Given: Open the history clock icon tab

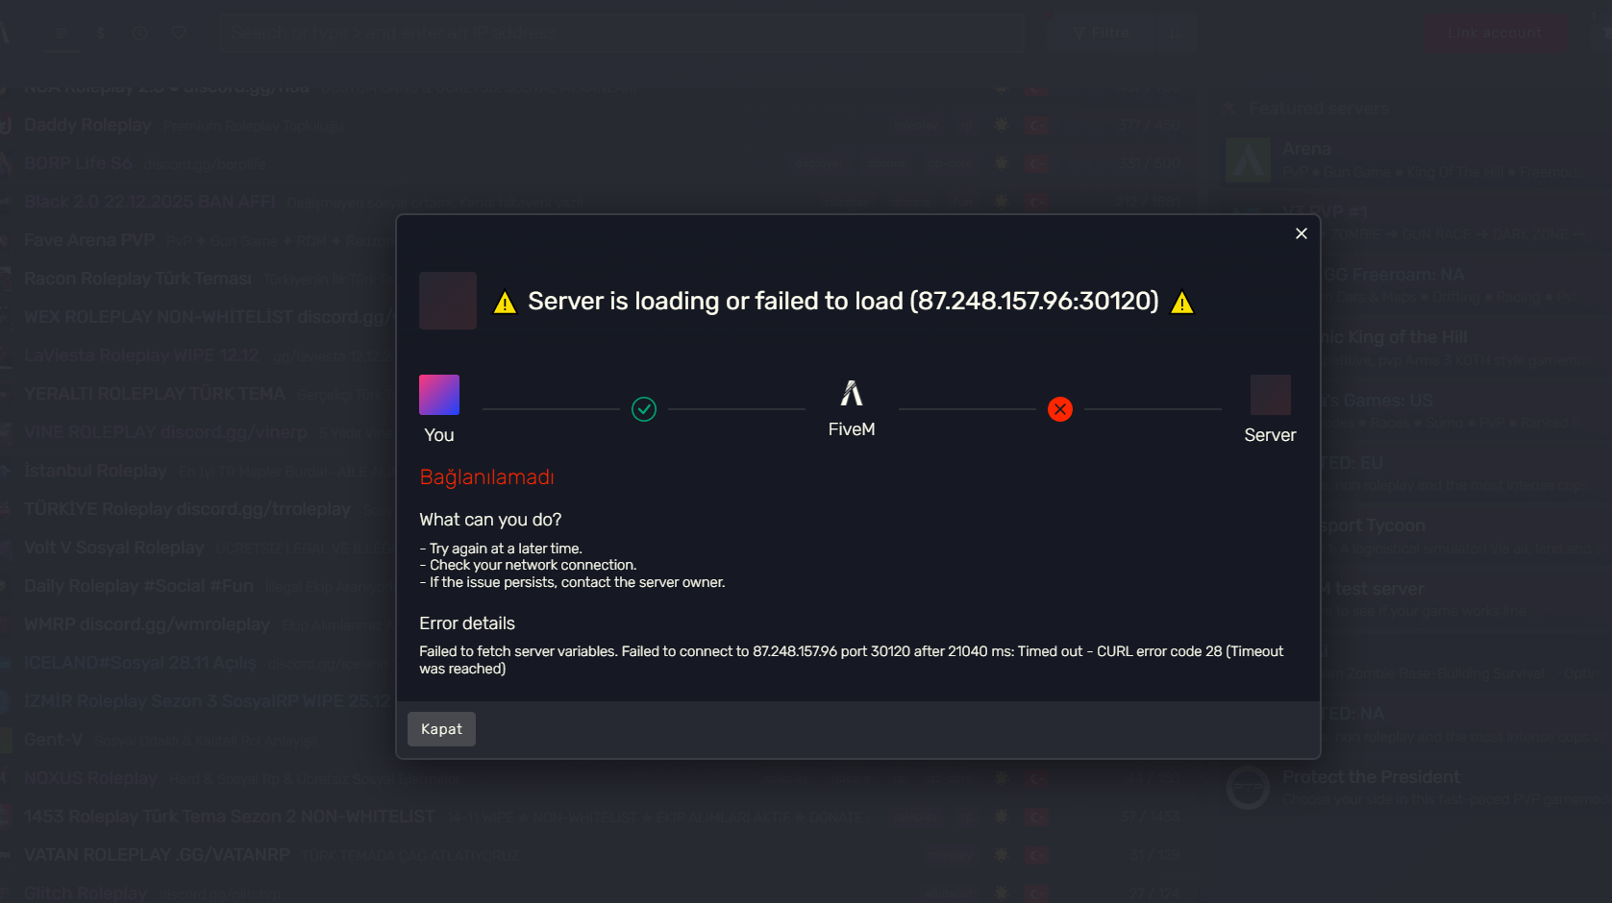Looking at the screenshot, I should (x=139, y=33).
